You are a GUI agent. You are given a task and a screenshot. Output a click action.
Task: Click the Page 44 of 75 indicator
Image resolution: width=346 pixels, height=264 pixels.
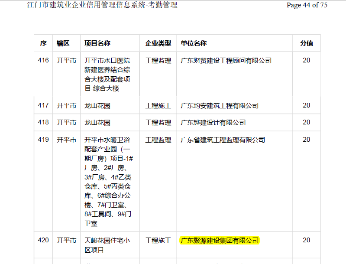click(x=307, y=5)
